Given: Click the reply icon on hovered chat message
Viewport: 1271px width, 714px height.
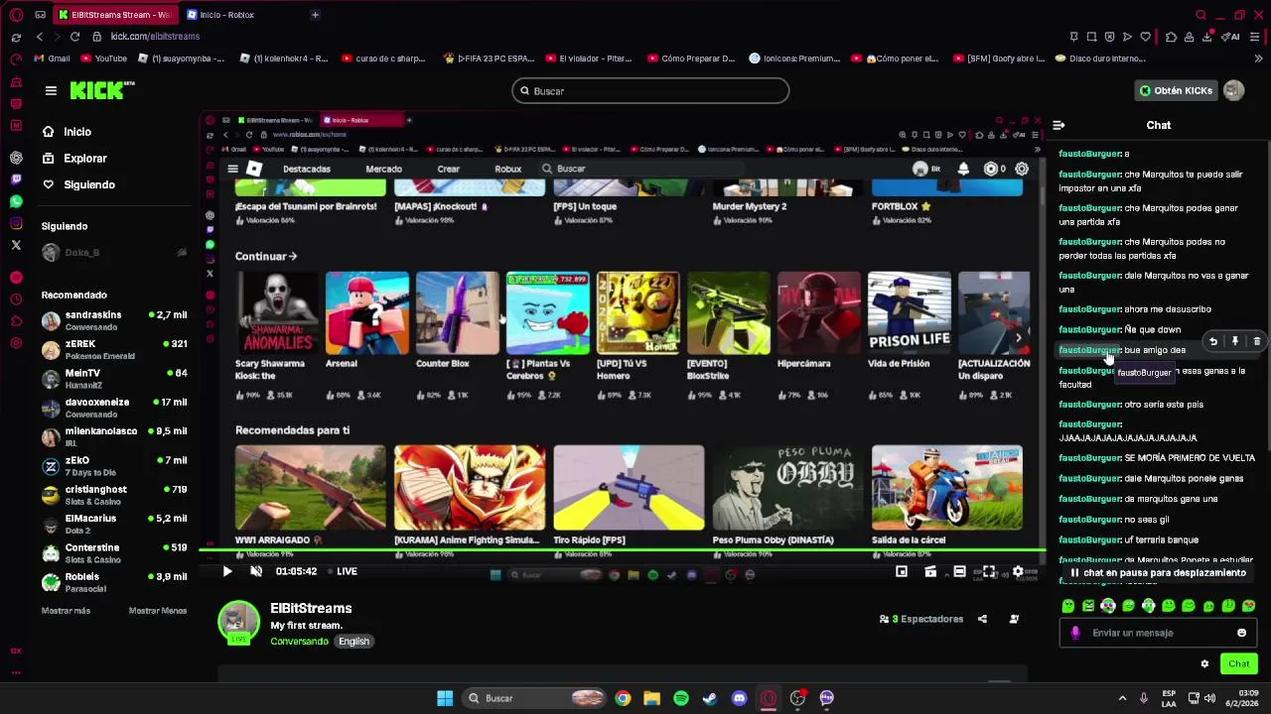Looking at the screenshot, I should click(x=1212, y=341).
